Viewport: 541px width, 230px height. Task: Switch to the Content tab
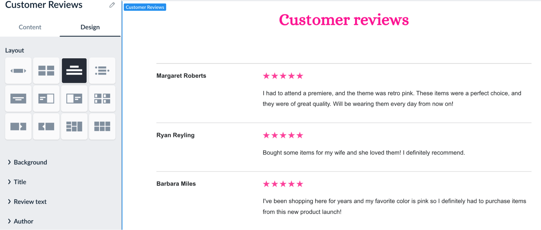(x=30, y=27)
